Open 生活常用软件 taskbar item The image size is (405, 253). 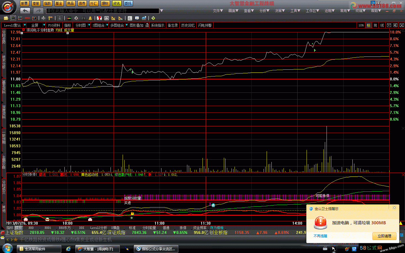[39, 249]
